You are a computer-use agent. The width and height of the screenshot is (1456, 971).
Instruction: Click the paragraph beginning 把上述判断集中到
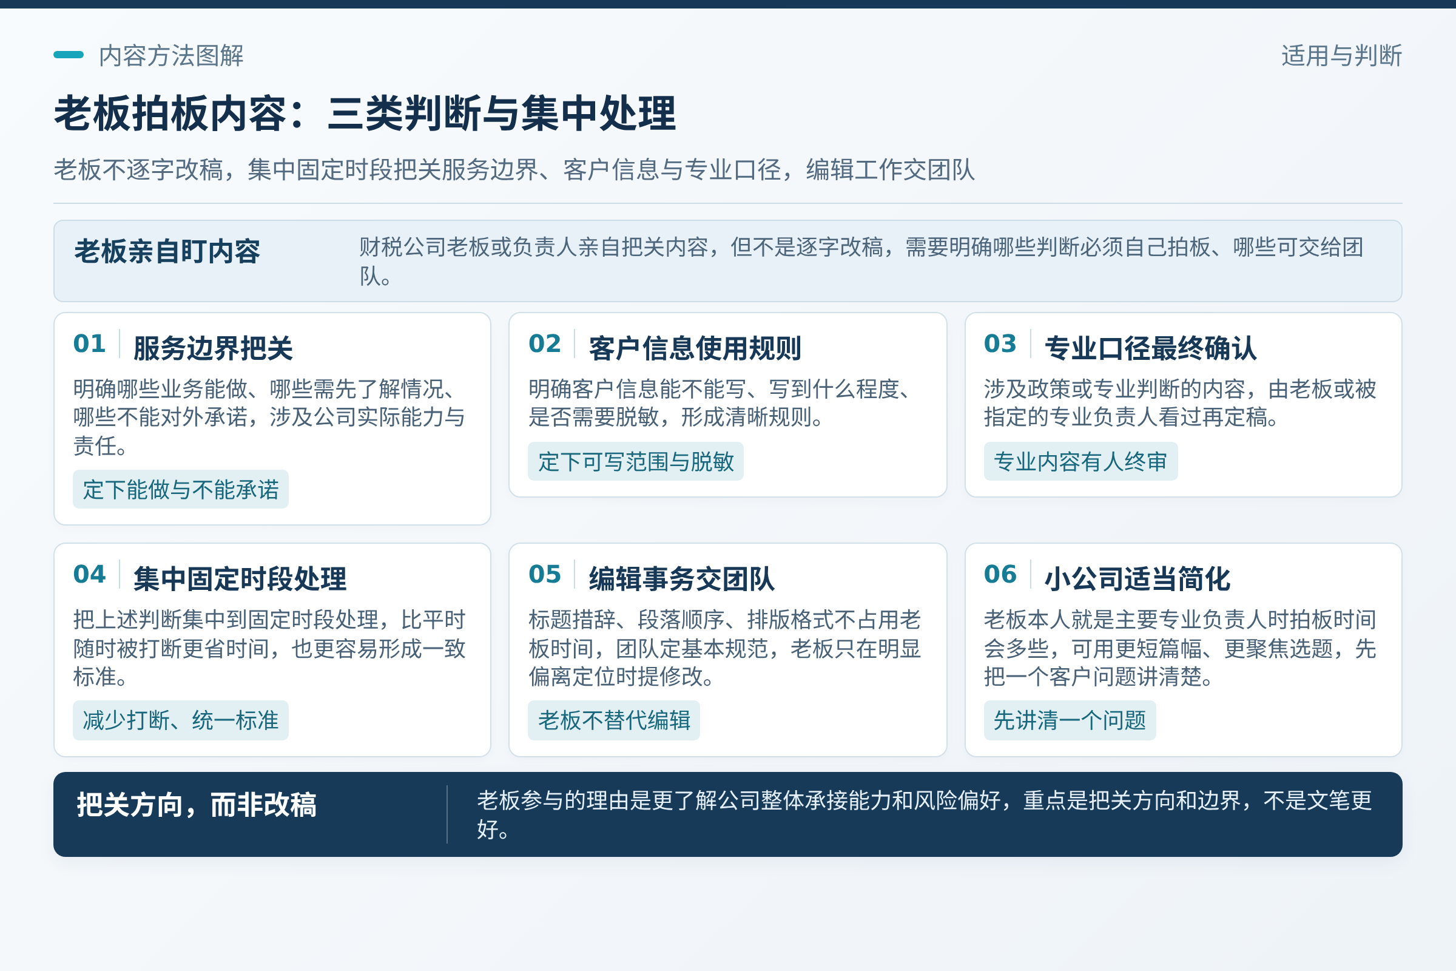(269, 648)
